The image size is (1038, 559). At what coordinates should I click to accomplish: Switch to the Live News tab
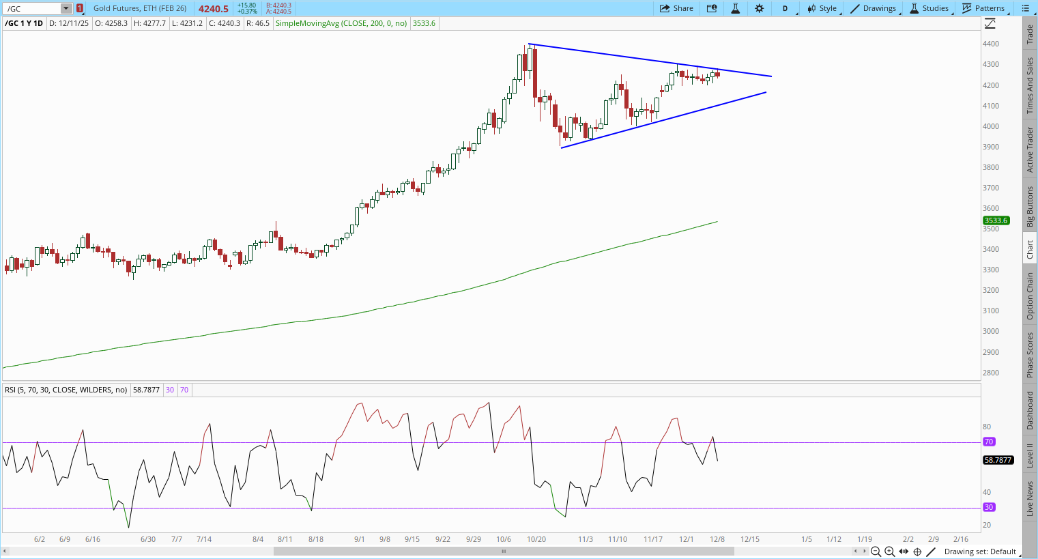[x=1030, y=498]
